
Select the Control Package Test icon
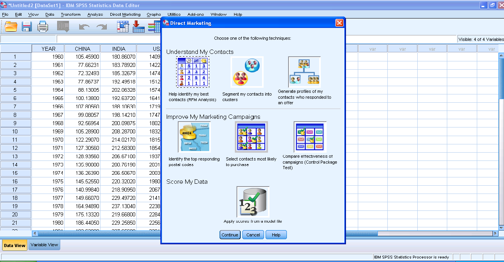(310, 137)
